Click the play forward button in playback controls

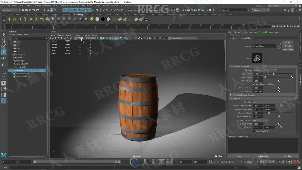288,26
